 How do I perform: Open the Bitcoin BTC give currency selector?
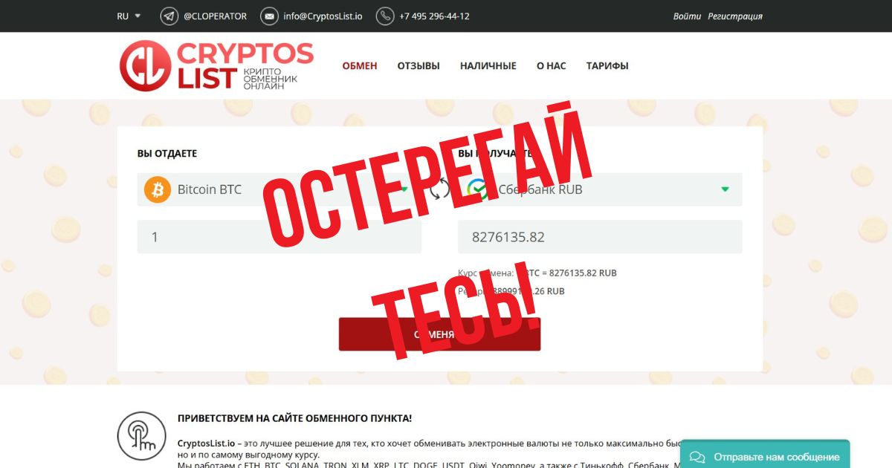(x=279, y=189)
